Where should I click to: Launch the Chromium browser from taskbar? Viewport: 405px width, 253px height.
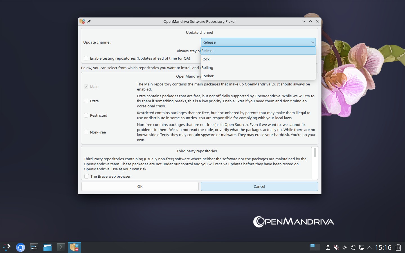pos(20,247)
